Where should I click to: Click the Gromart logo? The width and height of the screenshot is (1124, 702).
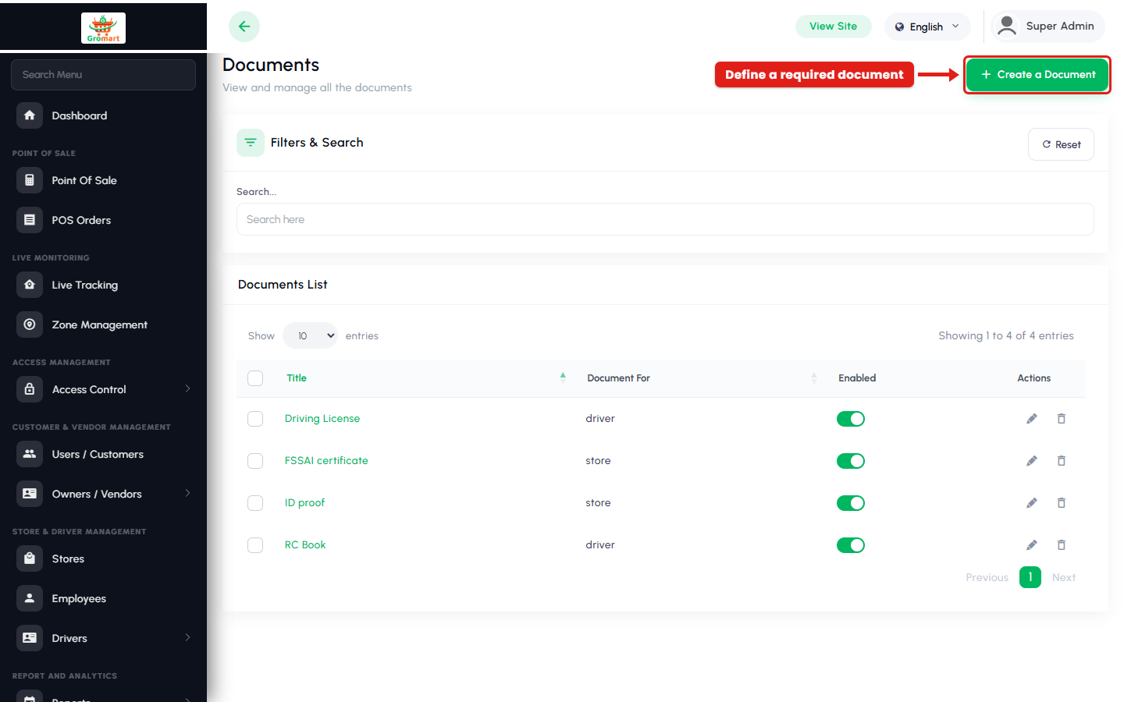click(103, 28)
